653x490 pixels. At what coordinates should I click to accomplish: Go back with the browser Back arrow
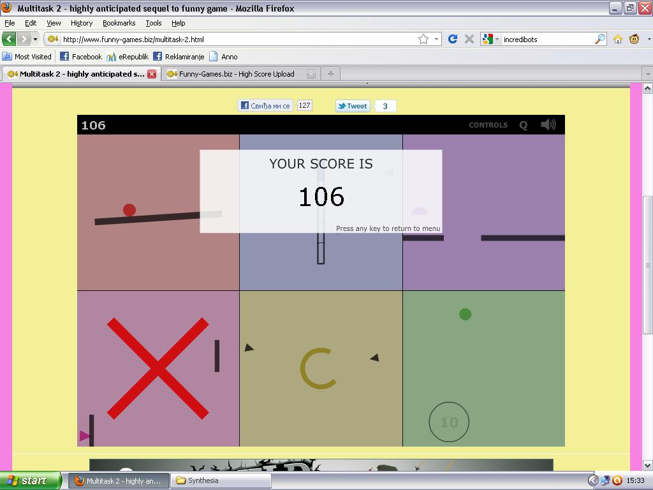pos(9,39)
